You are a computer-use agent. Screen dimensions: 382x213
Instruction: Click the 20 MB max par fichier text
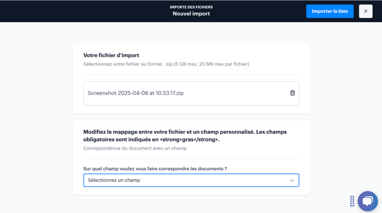pos(224,64)
